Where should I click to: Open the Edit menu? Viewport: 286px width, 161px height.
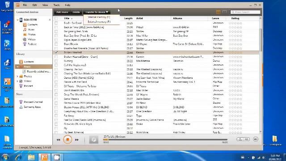(x=35, y=5)
